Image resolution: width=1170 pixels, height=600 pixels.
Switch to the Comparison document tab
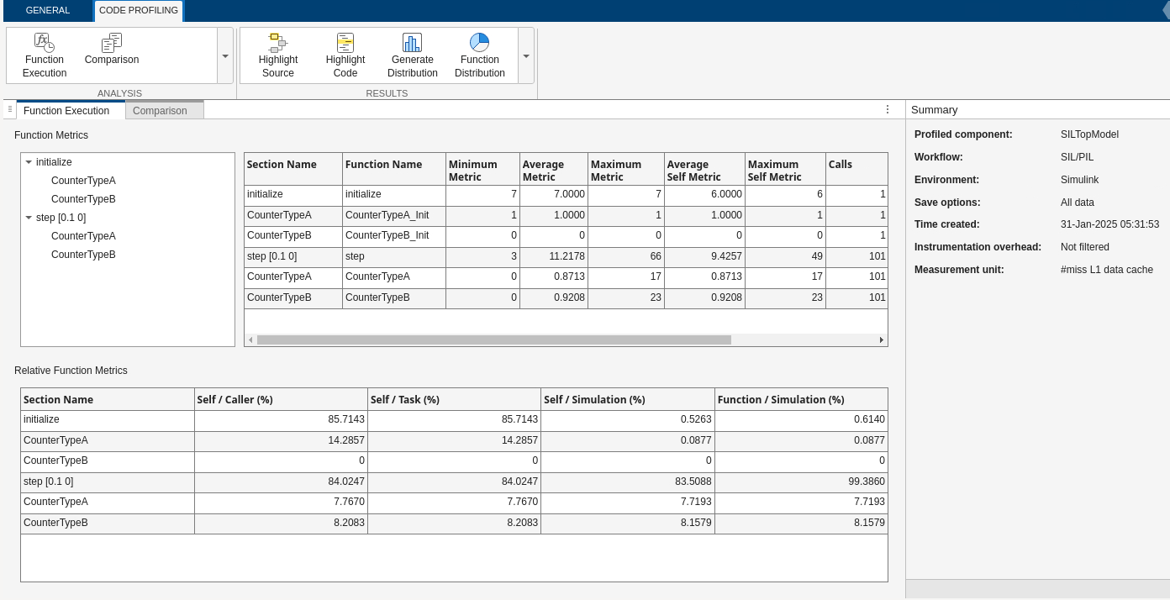[x=160, y=111]
